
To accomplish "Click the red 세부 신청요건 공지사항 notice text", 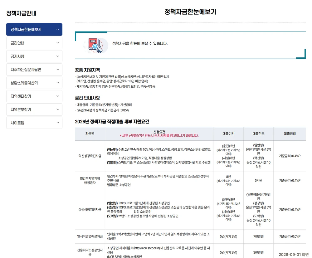I will point(159,136).
